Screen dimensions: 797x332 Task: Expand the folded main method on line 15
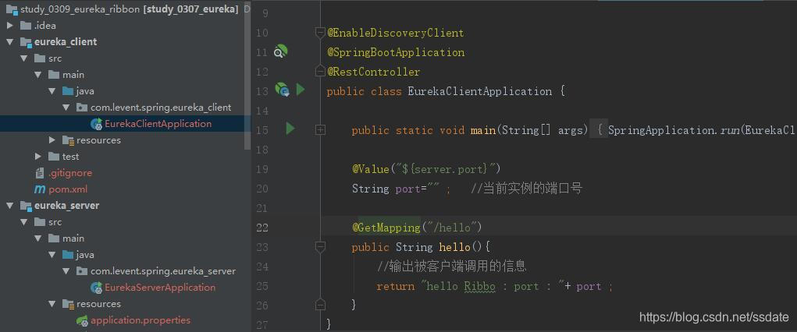[x=320, y=130]
